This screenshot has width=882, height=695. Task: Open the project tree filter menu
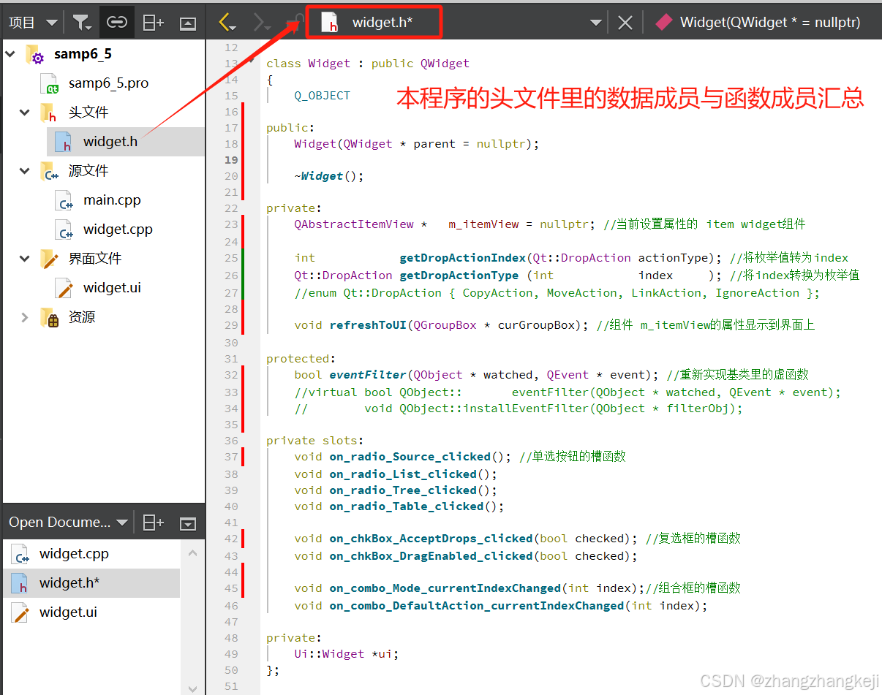pyautogui.click(x=82, y=23)
